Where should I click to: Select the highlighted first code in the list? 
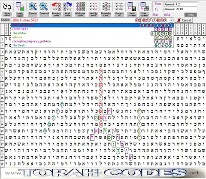(92, 25)
